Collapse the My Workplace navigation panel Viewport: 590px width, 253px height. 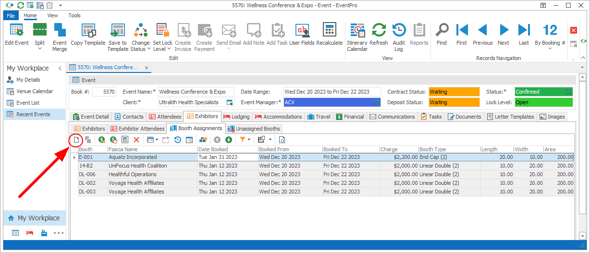pos(60,69)
